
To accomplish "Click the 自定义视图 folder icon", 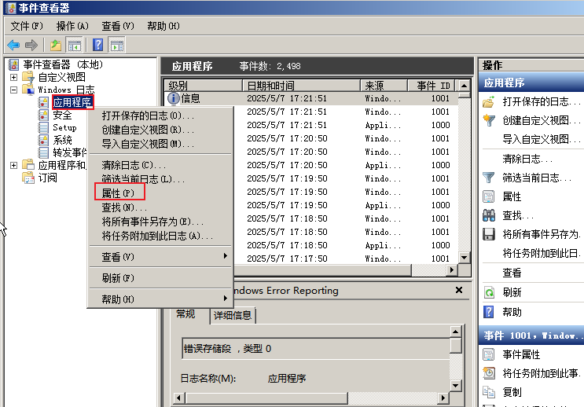I will (28, 77).
